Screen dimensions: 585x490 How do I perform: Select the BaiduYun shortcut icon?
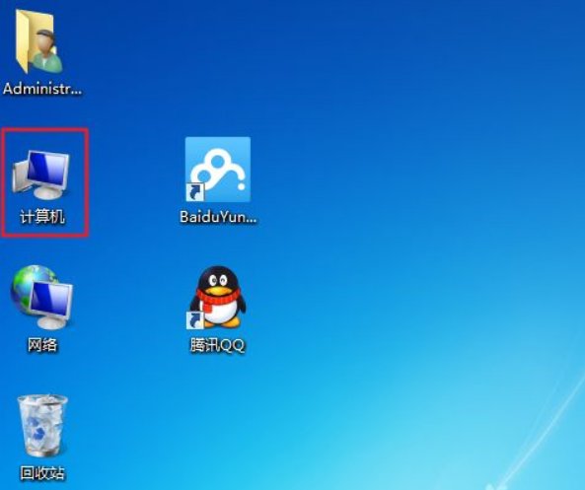click(x=218, y=170)
